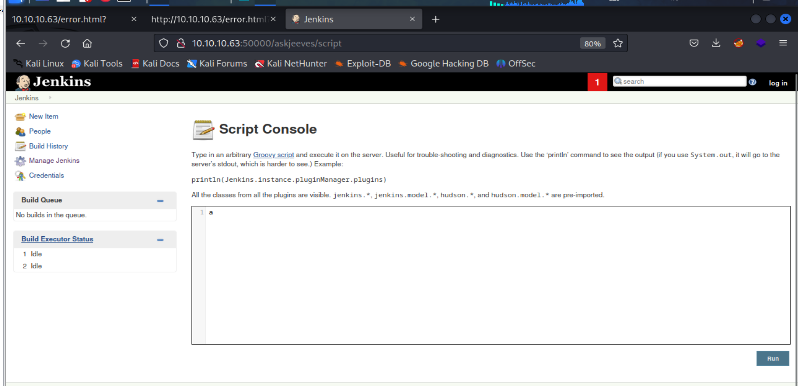Go back with the browser back arrow
This screenshot has width=798, height=386.
pyautogui.click(x=21, y=43)
